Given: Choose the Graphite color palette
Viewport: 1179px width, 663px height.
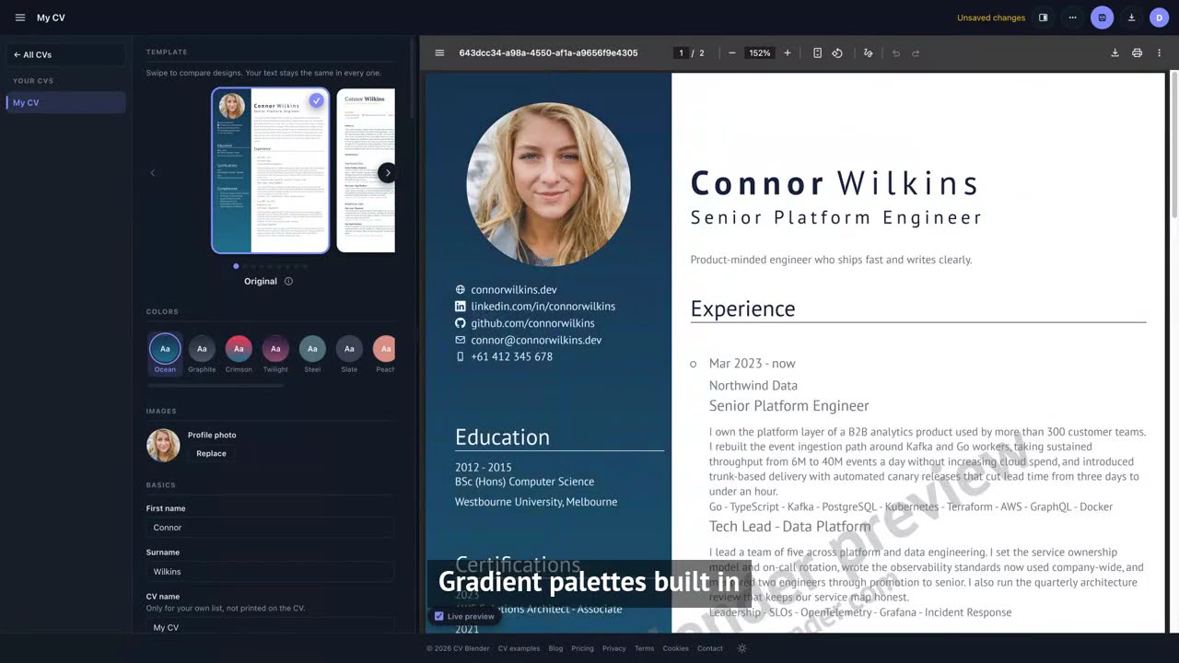Looking at the screenshot, I should 202,354.
